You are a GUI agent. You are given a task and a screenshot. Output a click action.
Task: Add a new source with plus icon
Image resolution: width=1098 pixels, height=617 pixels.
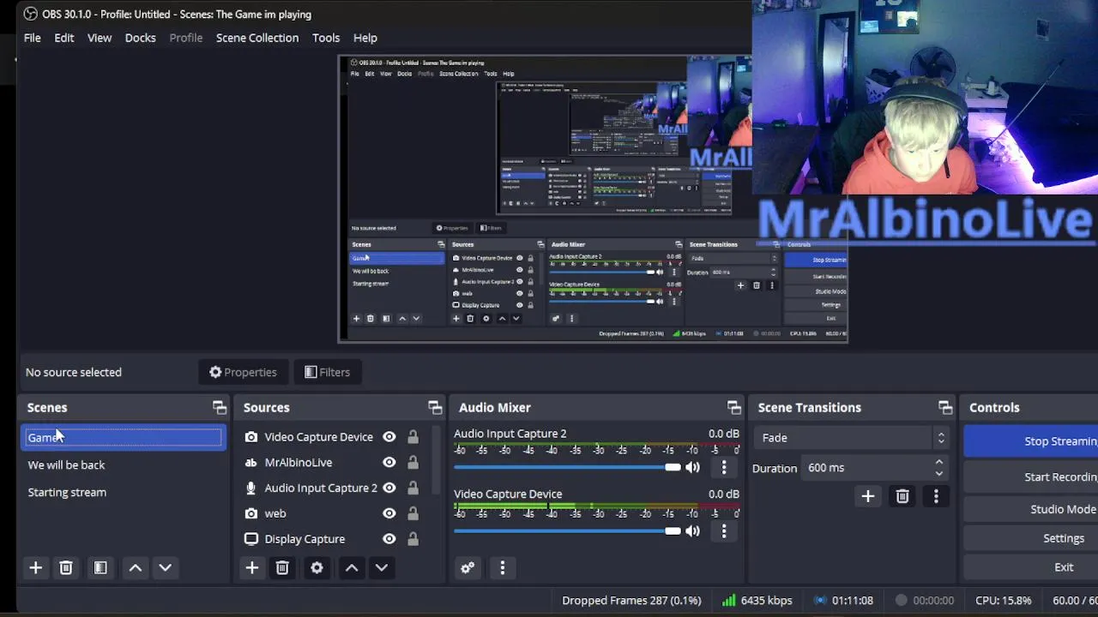tap(251, 567)
